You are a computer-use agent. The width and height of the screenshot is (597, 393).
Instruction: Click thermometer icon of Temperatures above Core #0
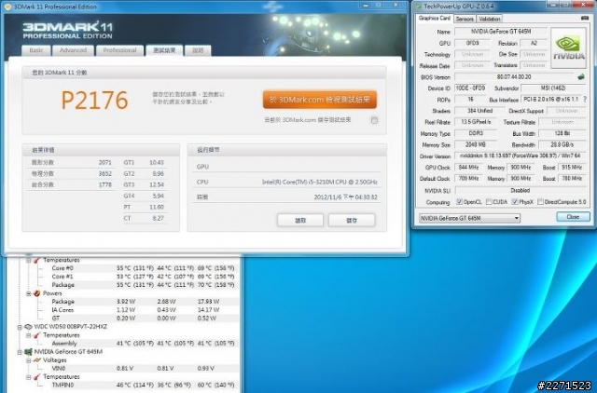click(x=37, y=260)
